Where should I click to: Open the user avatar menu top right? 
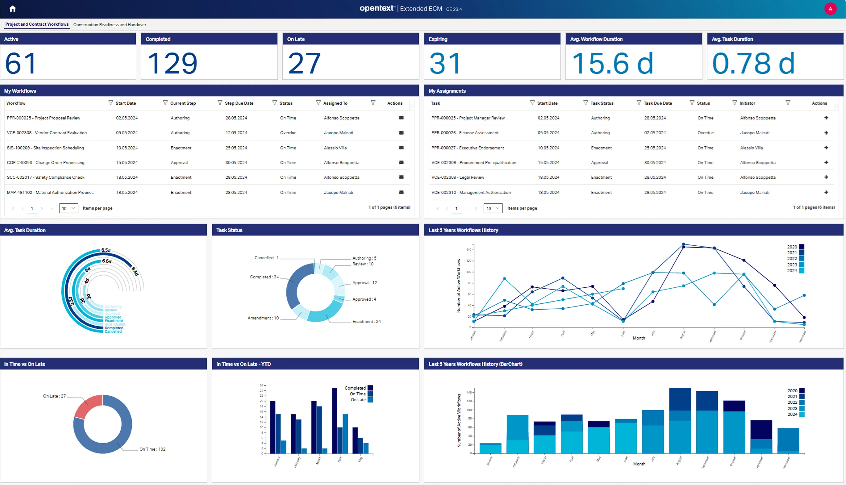830,8
